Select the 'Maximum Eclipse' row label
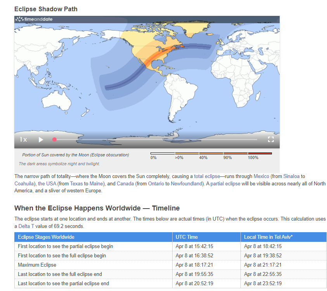 coord(37,265)
